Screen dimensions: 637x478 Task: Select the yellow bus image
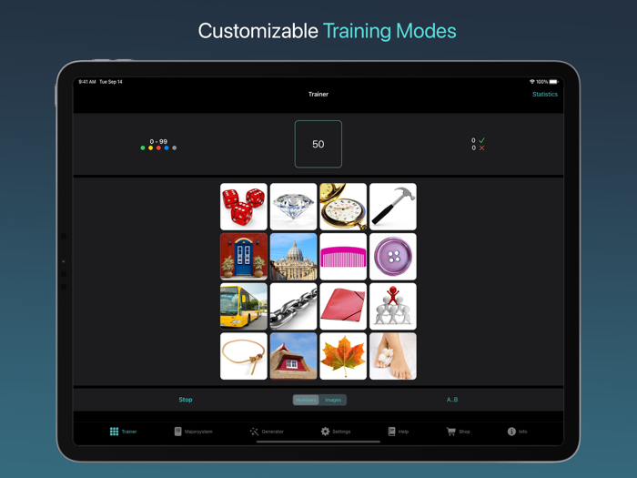pos(244,306)
